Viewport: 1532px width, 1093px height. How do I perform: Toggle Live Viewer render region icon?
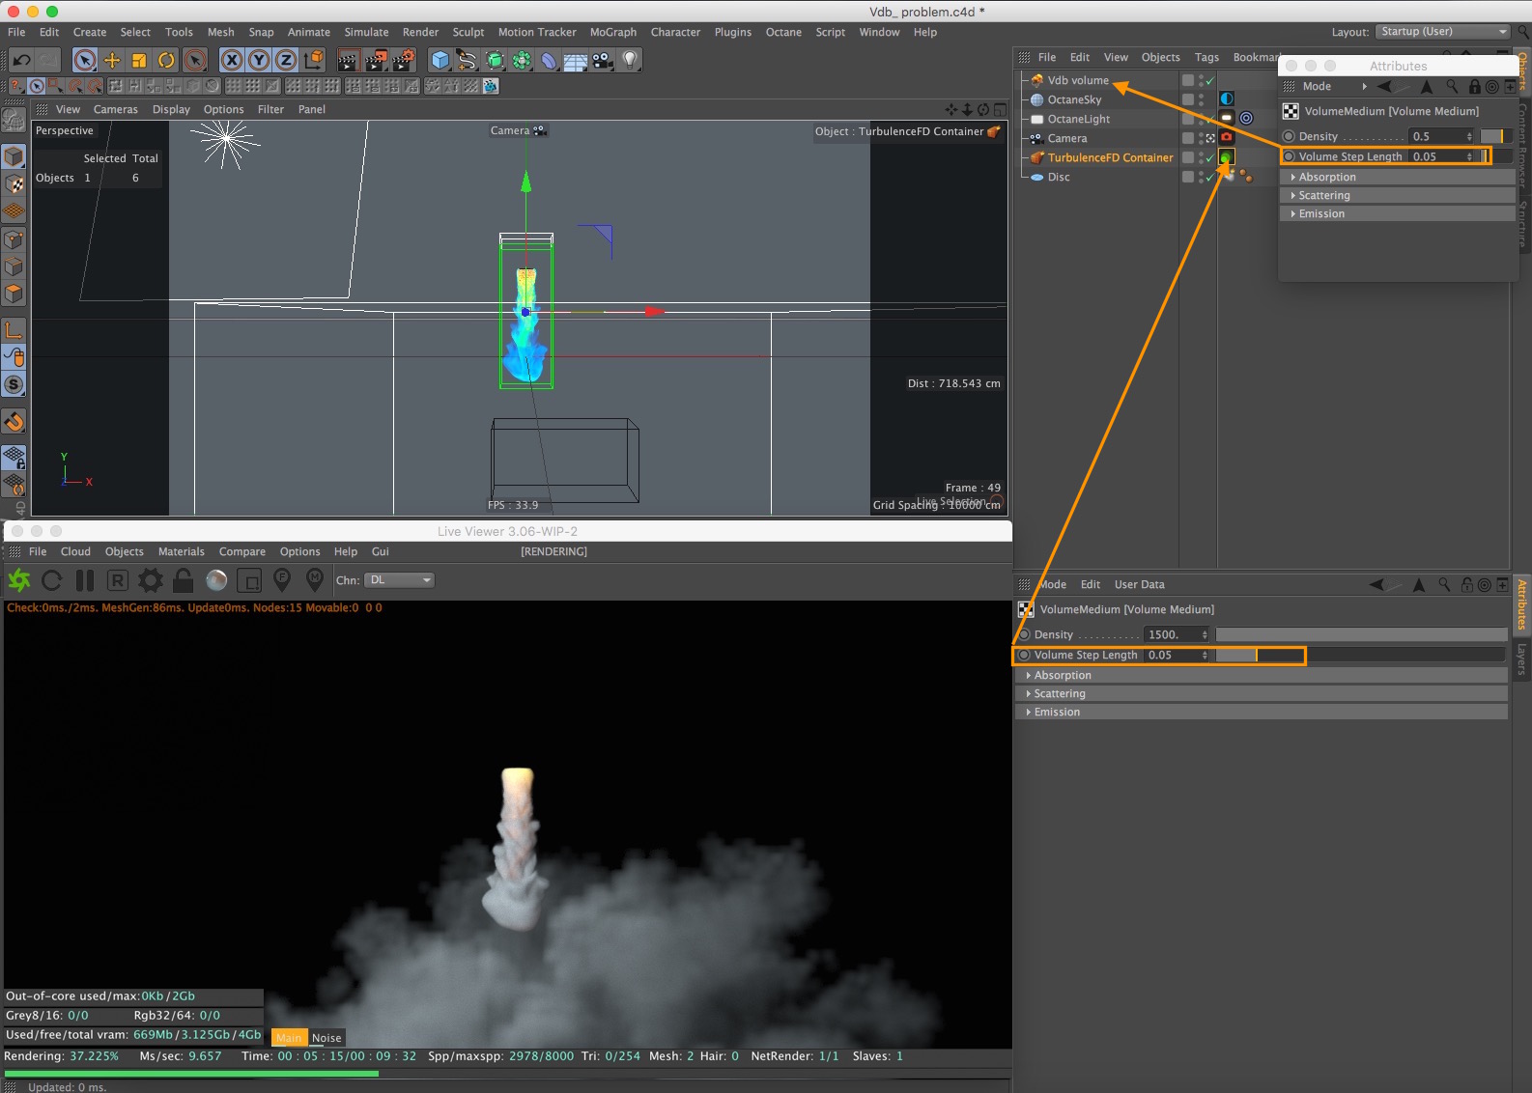(249, 580)
